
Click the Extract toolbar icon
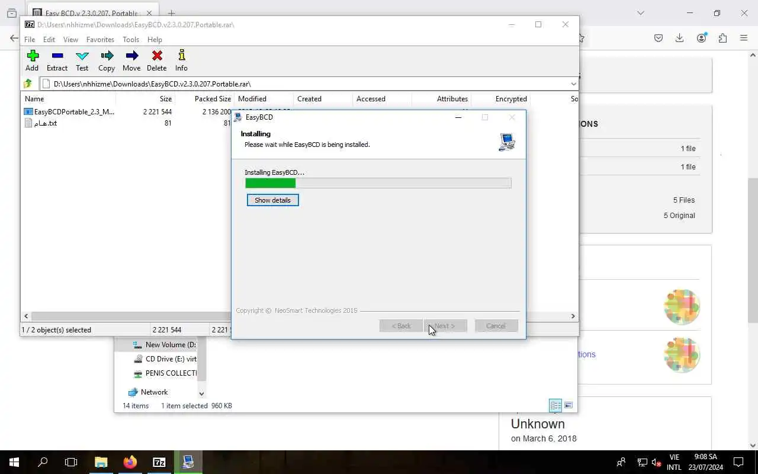[x=57, y=60]
